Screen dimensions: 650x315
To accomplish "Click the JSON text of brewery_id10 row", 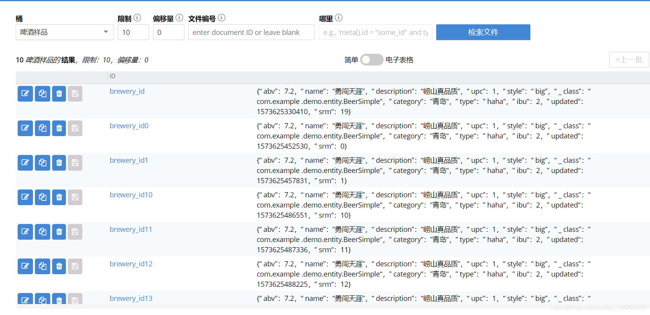I will coord(424,205).
